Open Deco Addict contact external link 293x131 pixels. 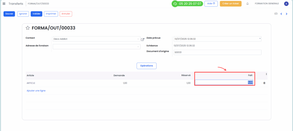pyautogui.click(x=143, y=39)
